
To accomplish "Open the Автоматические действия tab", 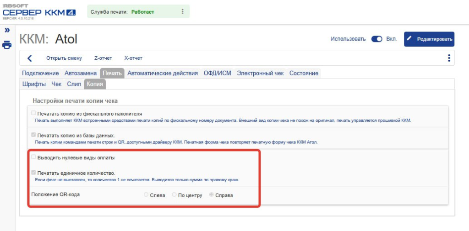I will click(x=163, y=73).
